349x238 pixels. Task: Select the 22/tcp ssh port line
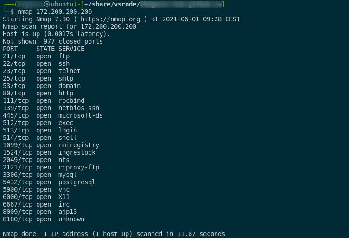36,63
